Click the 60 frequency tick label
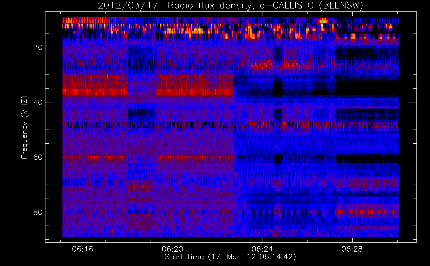Screen dimensions: 430x266 (38, 157)
